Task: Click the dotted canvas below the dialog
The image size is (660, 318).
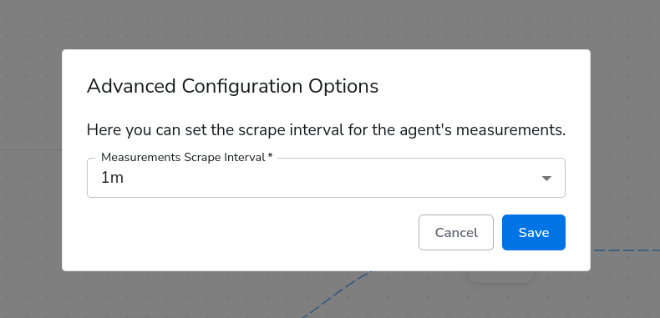Action: (169, 295)
